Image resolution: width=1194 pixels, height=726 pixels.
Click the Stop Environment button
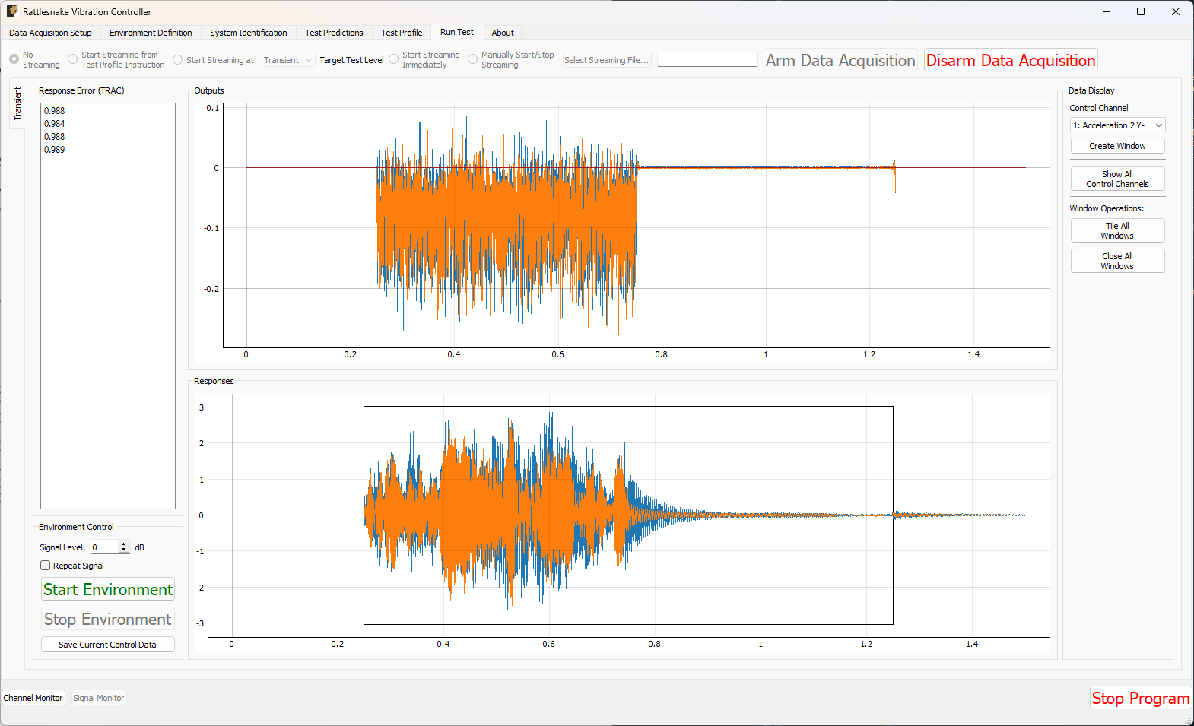pyautogui.click(x=108, y=619)
